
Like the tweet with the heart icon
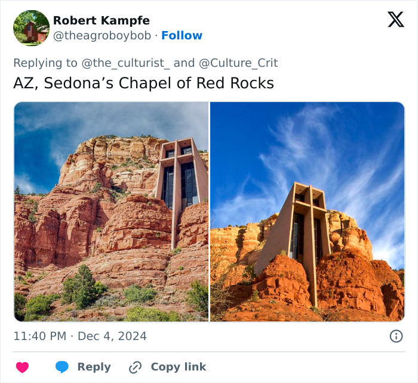(x=22, y=367)
